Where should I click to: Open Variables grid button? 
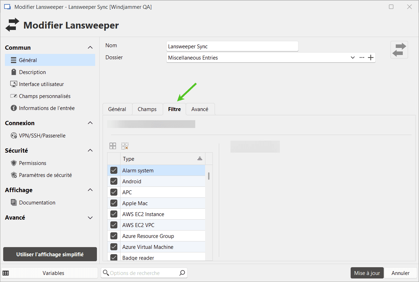click(50, 273)
